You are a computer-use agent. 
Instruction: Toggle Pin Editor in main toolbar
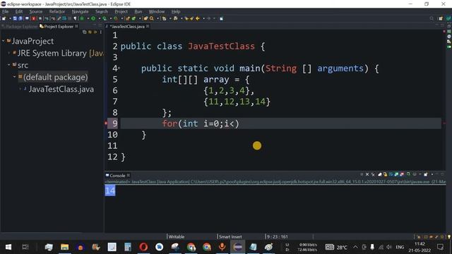[x=221, y=18]
